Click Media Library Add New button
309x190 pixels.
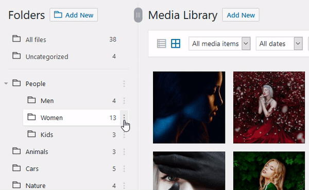tap(241, 15)
